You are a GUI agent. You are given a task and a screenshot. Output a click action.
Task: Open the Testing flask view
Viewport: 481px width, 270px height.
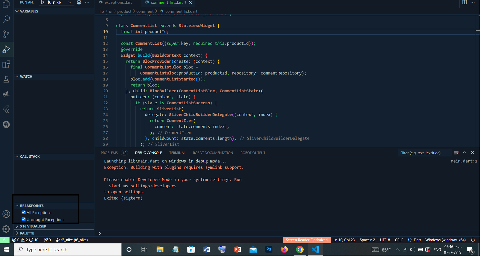pyautogui.click(x=6, y=79)
